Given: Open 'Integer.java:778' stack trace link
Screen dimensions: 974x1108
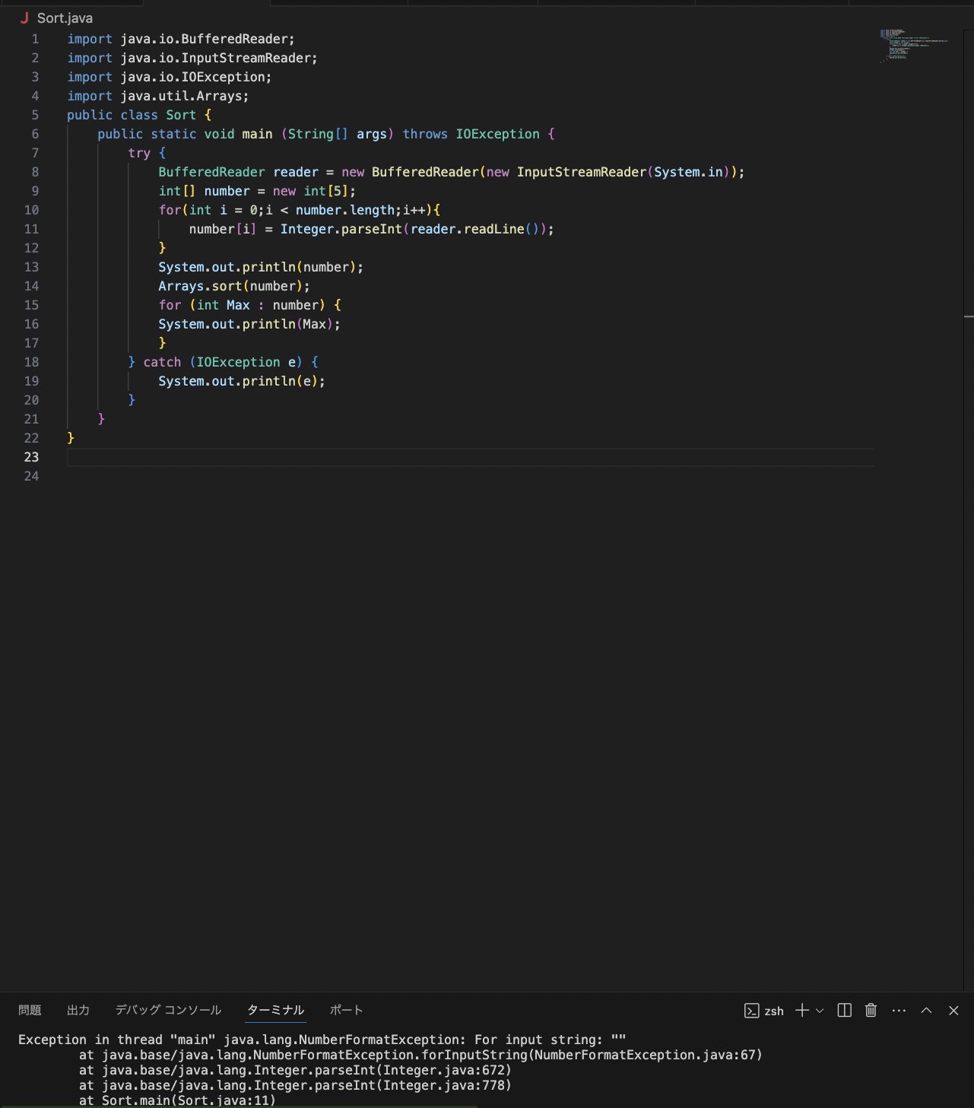Looking at the screenshot, I should [443, 1085].
